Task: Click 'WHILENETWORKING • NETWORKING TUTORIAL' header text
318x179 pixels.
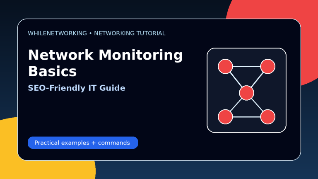Action: [96, 33]
